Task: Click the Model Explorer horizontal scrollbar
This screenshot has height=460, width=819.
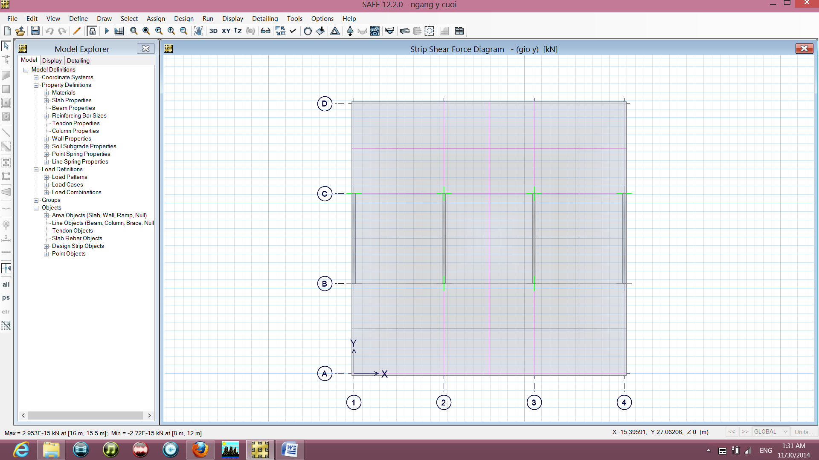Action: (86, 415)
